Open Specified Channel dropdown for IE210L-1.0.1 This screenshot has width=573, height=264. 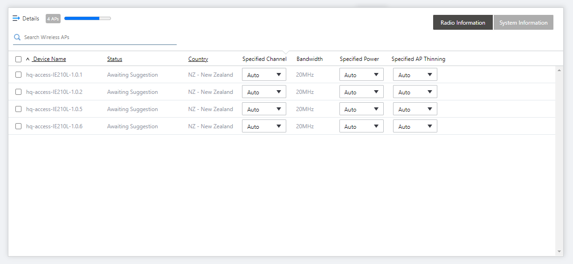(264, 75)
